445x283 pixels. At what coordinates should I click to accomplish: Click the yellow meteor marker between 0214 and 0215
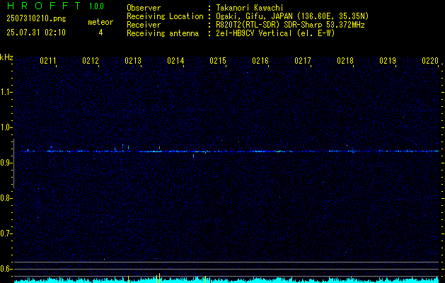pos(205,279)
